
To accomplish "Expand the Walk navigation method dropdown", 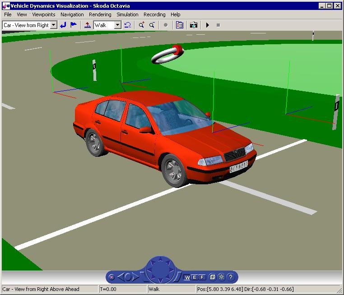I will coord(118,25).
